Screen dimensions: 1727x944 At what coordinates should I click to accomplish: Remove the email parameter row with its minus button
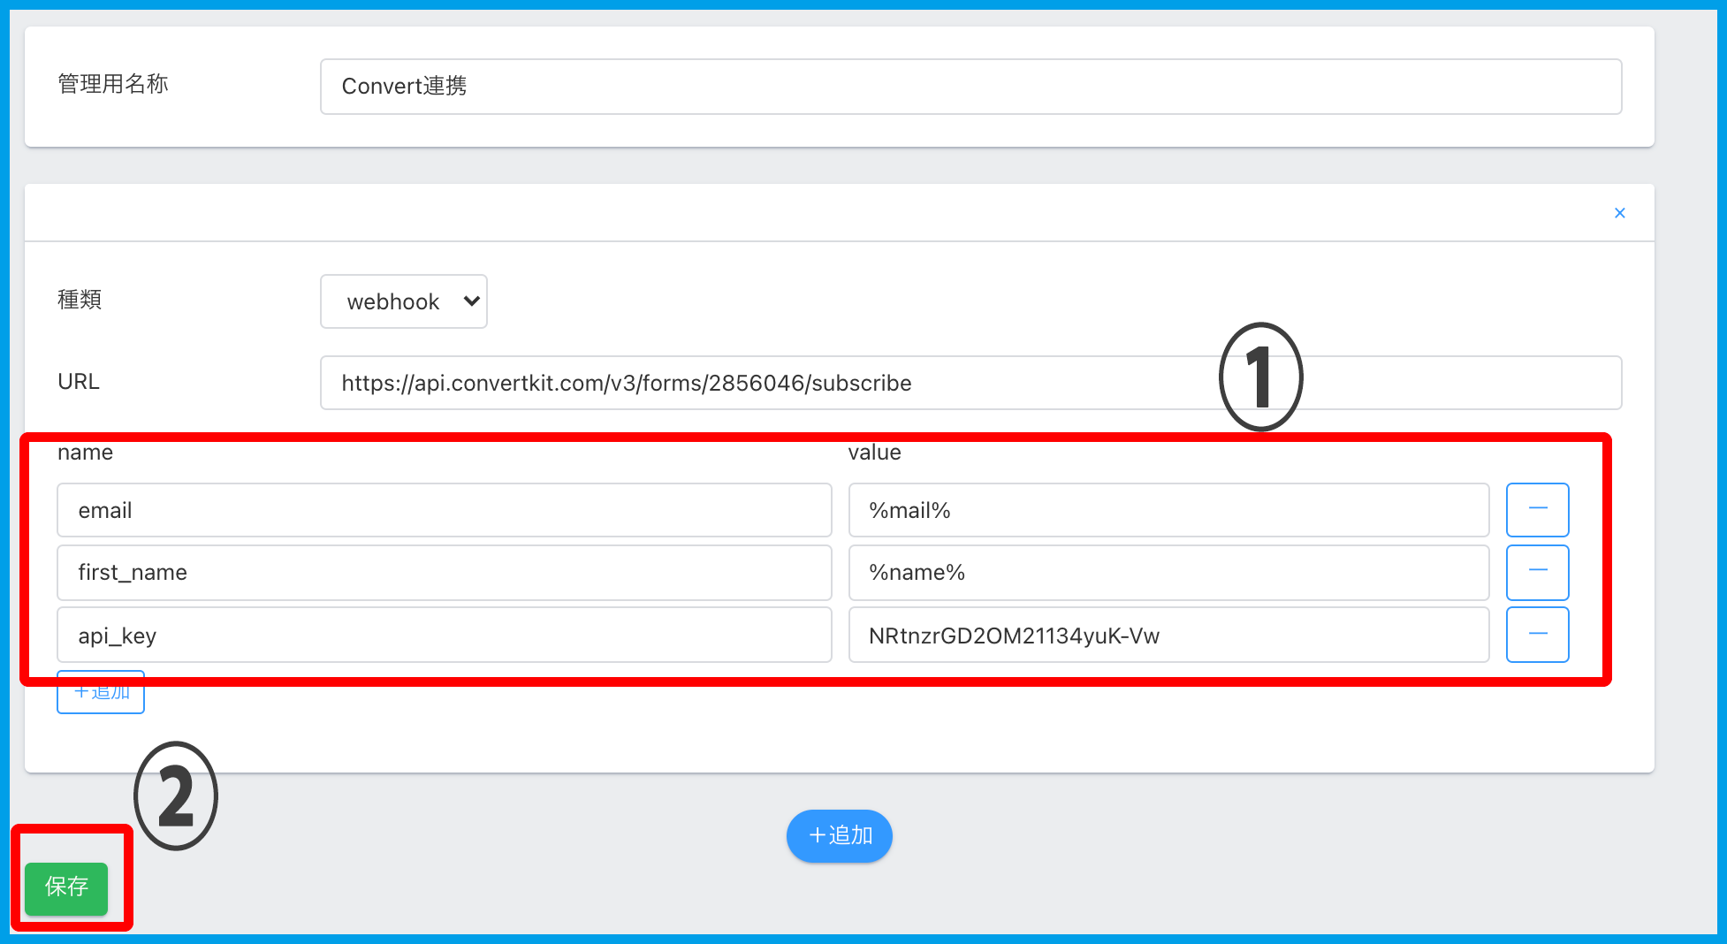click(1537, 509)
